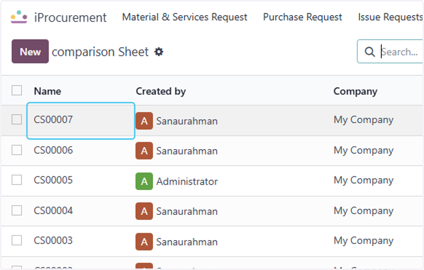424x270 pixels.
Task: Open the gear settings next to comparison Sheet
Action: click(x=159, y=52)
